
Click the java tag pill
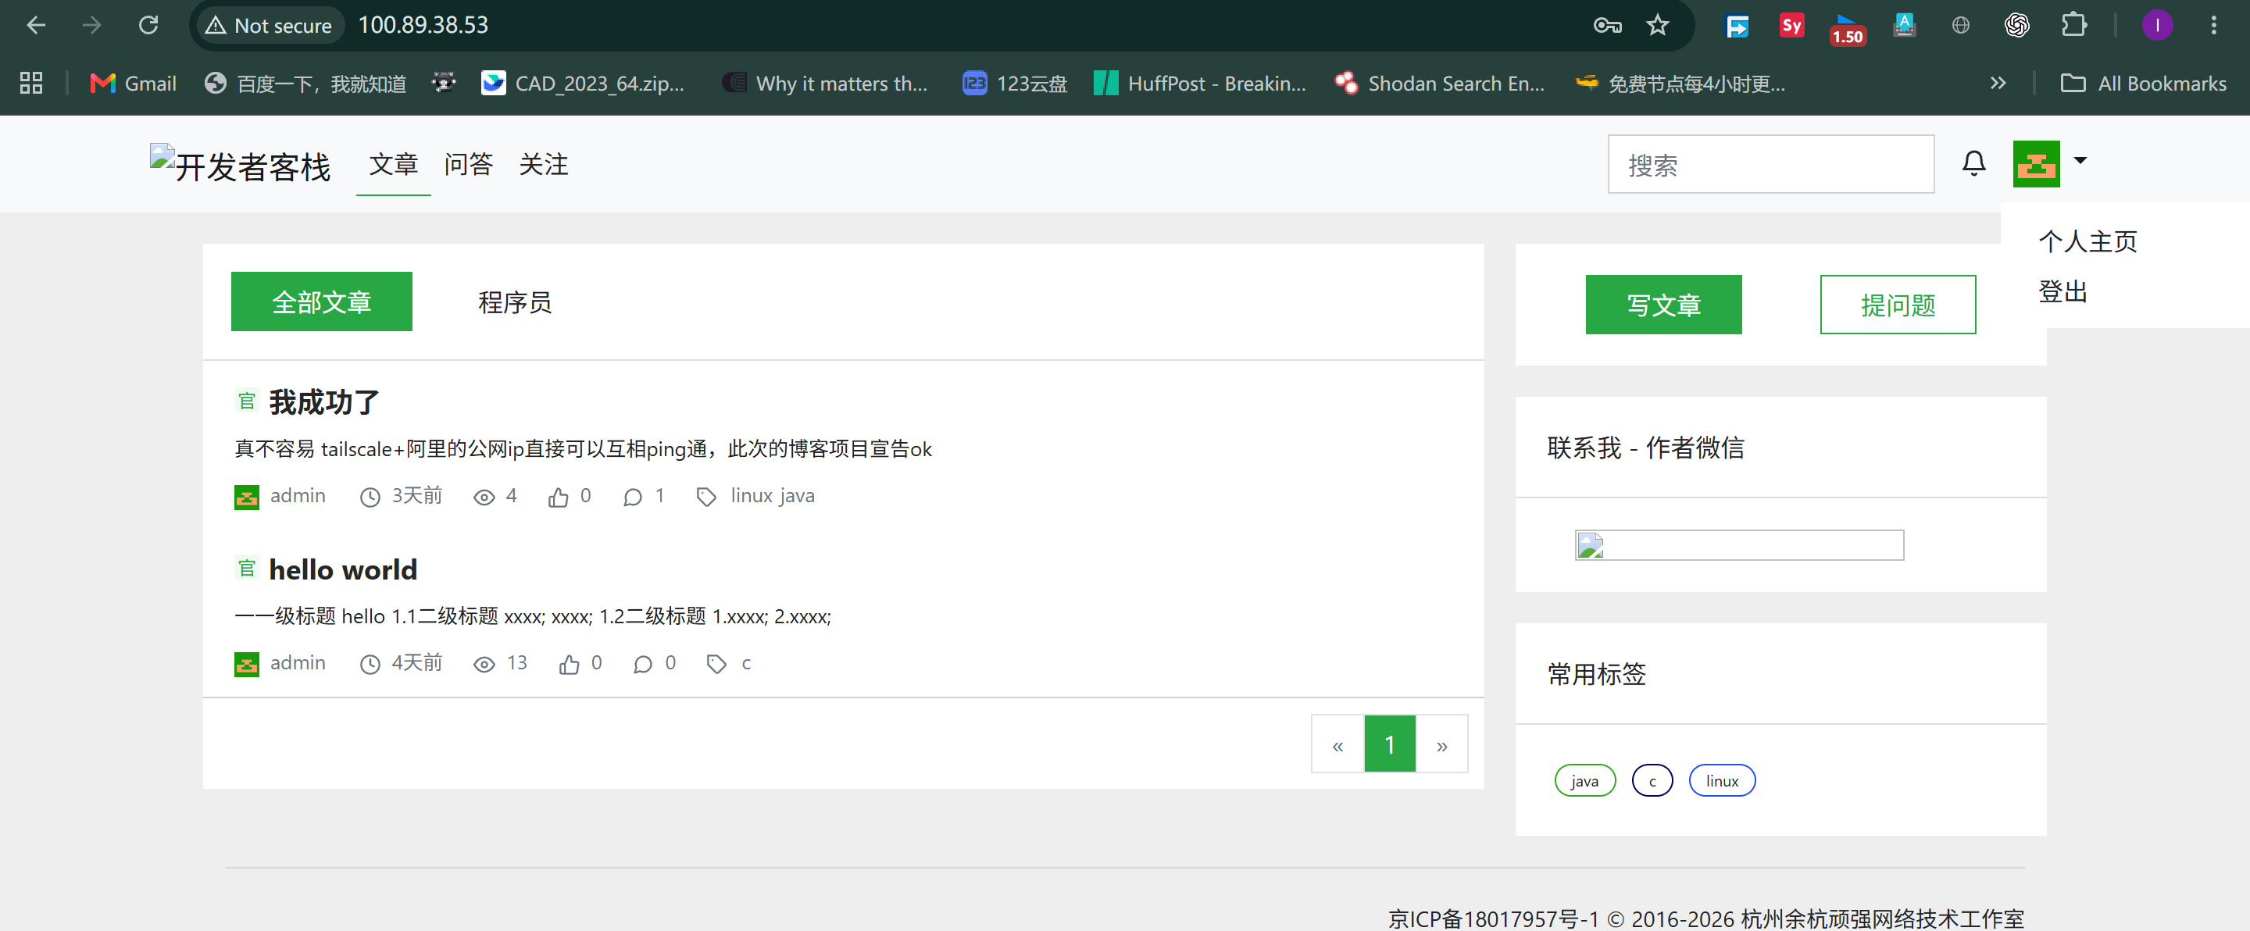click(1584, 781)
